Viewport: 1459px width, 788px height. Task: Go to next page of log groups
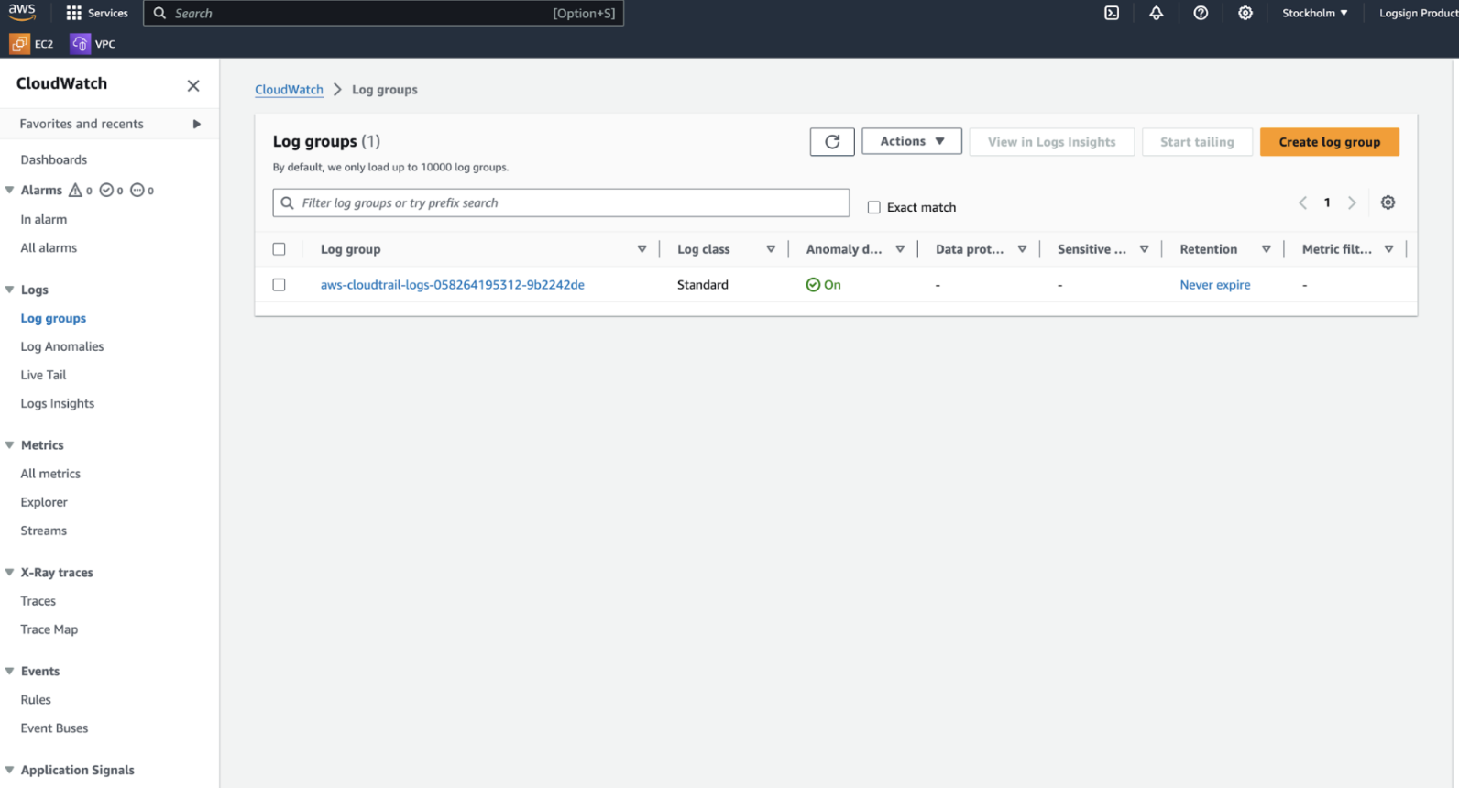(1352, 202)
